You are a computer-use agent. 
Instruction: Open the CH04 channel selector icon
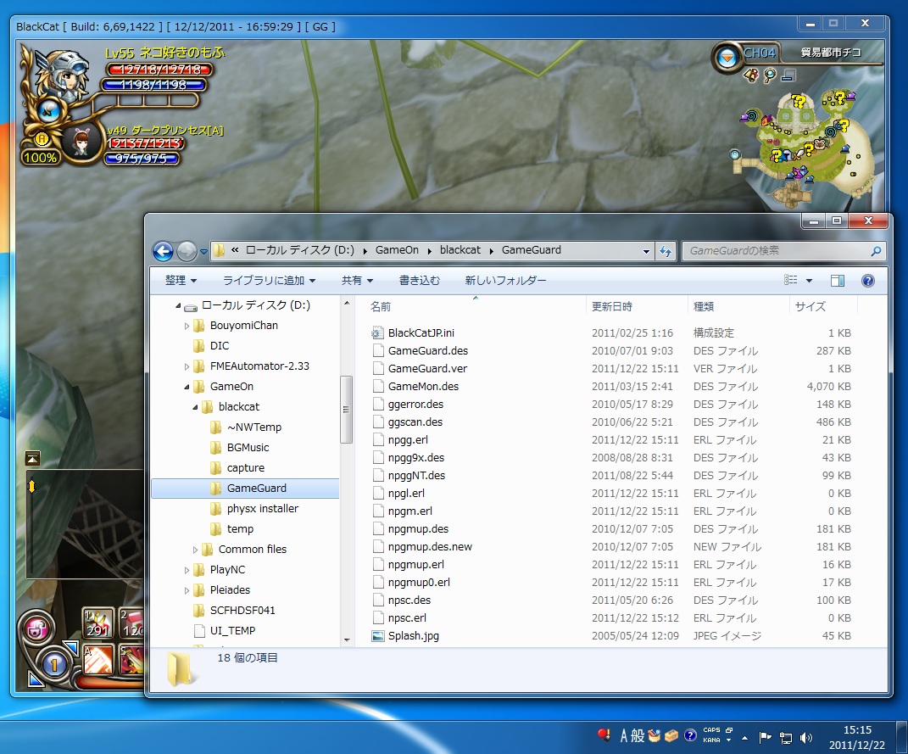pos(726,57)
